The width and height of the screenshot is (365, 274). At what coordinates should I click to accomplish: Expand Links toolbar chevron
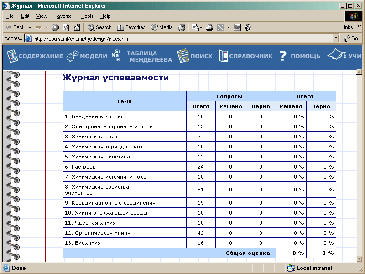tap(359, 26)
